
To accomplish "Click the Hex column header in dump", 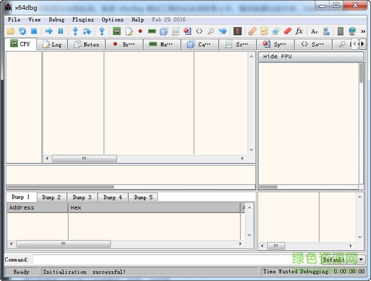I will point(154,208).
